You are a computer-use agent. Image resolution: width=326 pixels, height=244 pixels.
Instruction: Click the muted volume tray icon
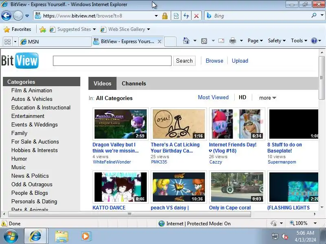pos(284,236)
